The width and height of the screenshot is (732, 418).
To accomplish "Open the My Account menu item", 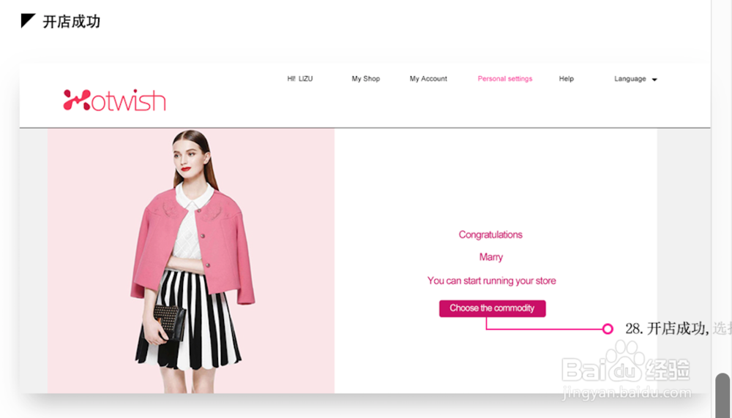I will [428, 79].
